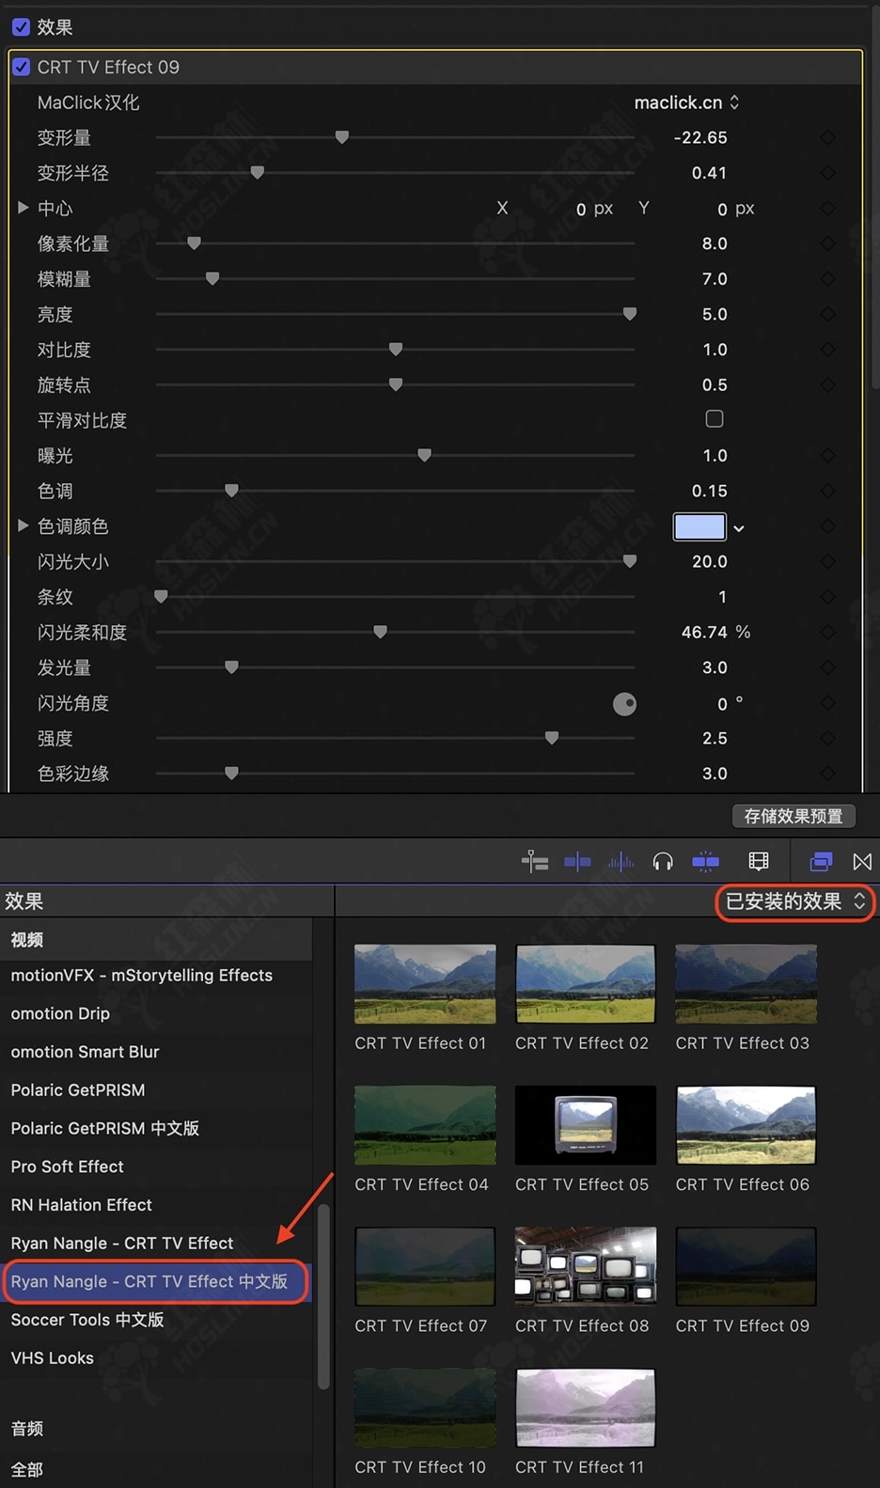Click the keyframe diamond for 中心
This screenshot has height=1488, width=880.
coord(827,208)
